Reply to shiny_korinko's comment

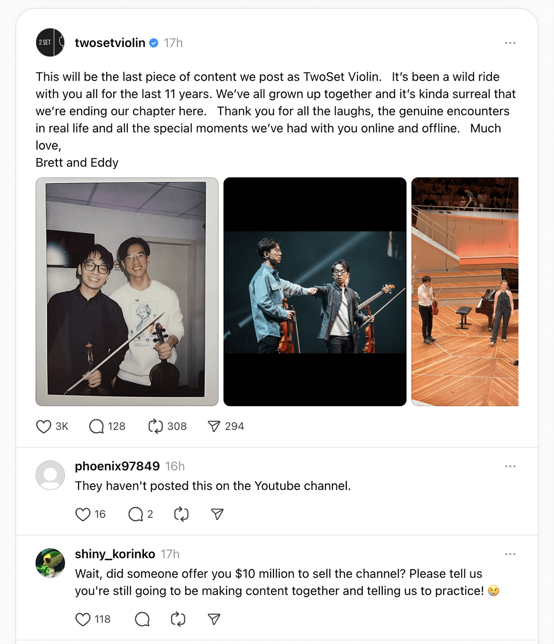click(x=142, y=619)
